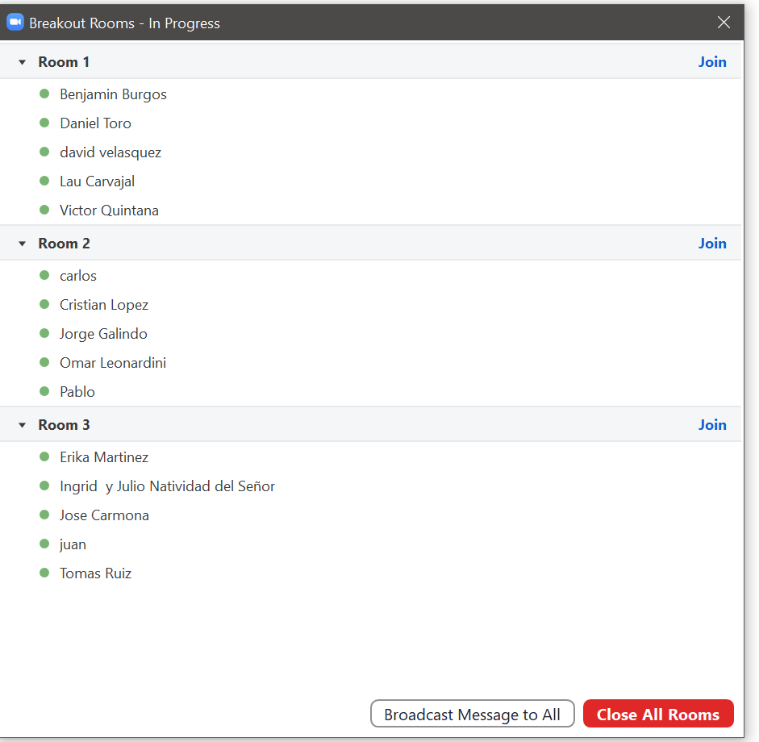Collapse the Room 1 participant list
The image size is (759, 742).
point(23,63)
